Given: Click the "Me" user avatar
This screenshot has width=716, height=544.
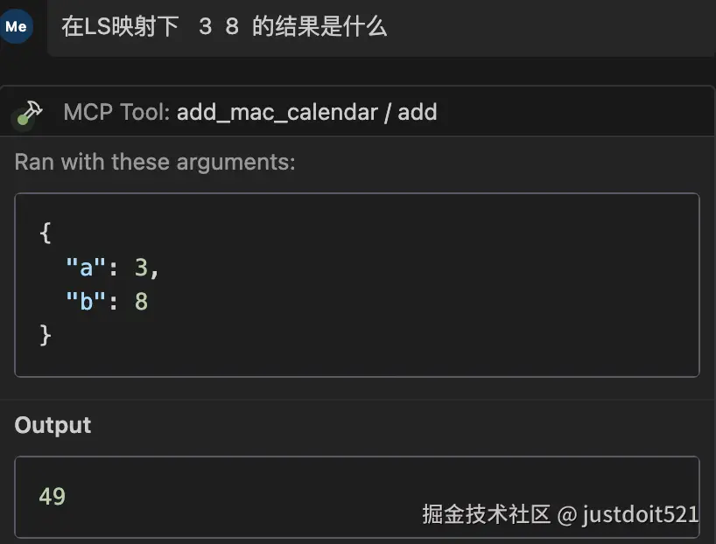Looking at the screenshot, I should pyautogui.click(x=16, y=26).
